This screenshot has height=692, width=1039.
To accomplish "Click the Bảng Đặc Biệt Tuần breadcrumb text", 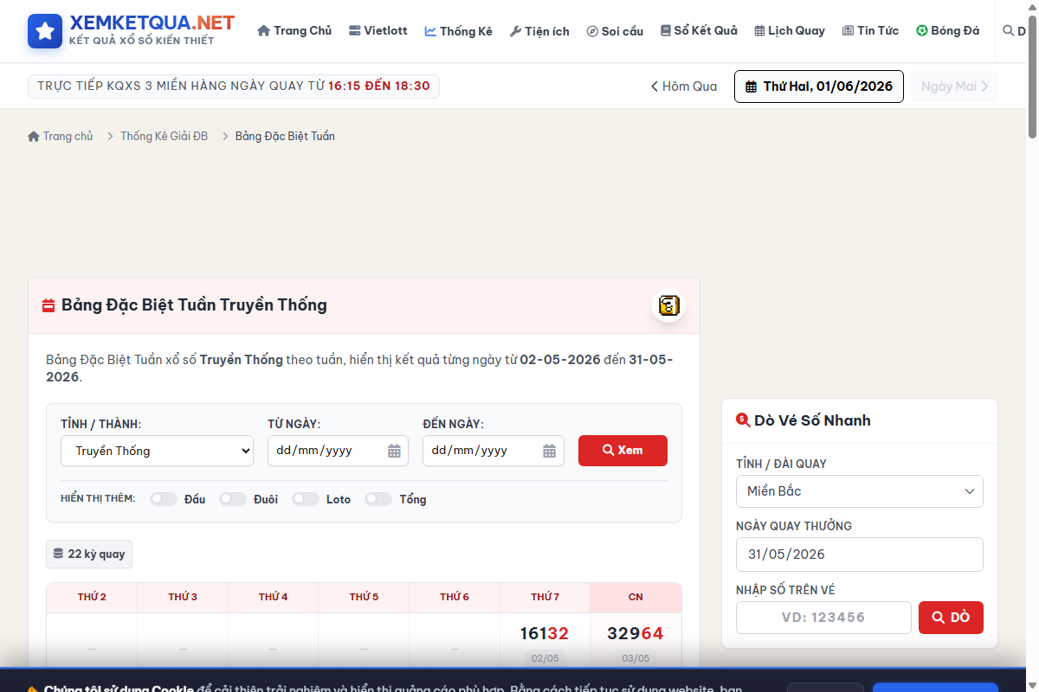I will click(285, 137).
